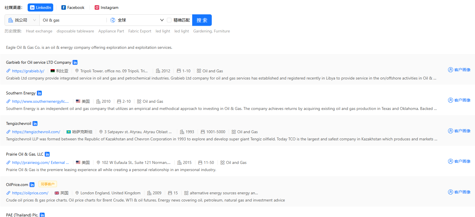The height and width of the screenshot is (217, 475).
Task: Enable the 精确匹配 checkbox
Action: click(x=169, y=20)
